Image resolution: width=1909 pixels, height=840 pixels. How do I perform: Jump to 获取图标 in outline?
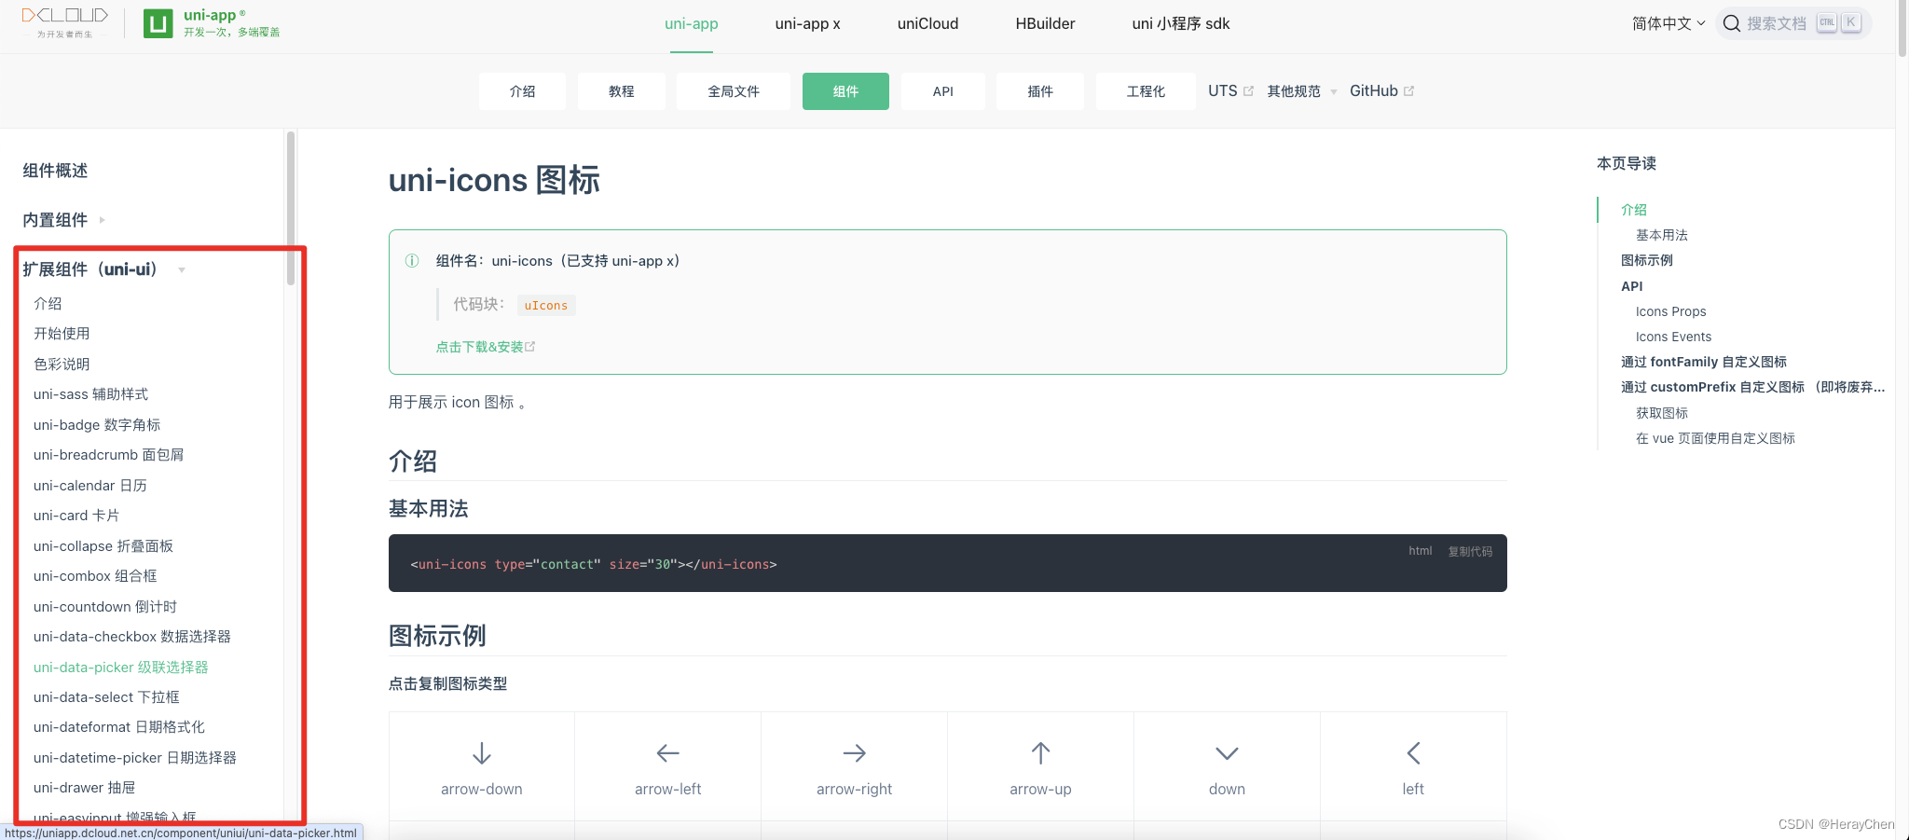tap(1662, 413)
